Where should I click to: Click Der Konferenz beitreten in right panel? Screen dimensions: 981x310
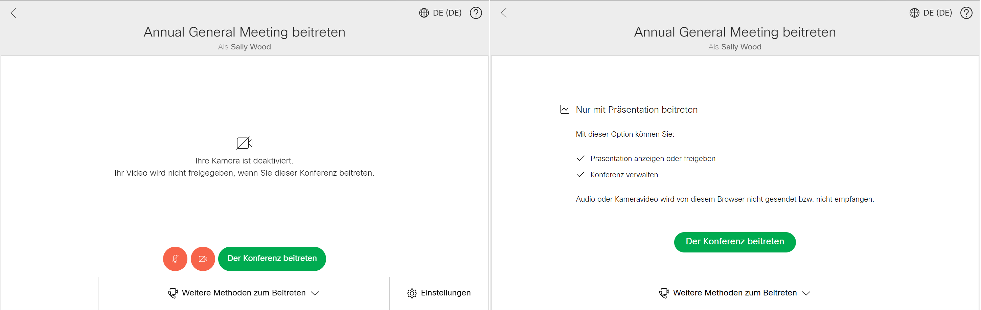735,242
